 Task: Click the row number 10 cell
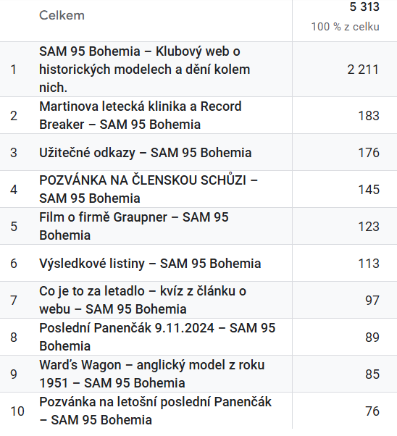[17, 411]
